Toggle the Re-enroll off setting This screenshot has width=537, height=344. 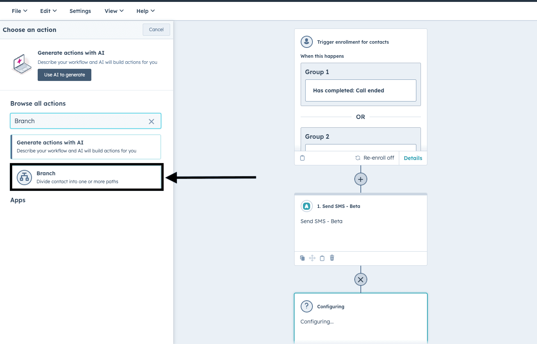click(375, 158)
